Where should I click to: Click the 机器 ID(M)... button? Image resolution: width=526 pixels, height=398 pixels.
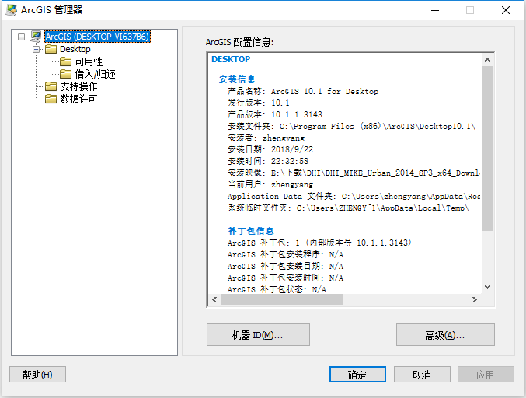pos(258,334)
